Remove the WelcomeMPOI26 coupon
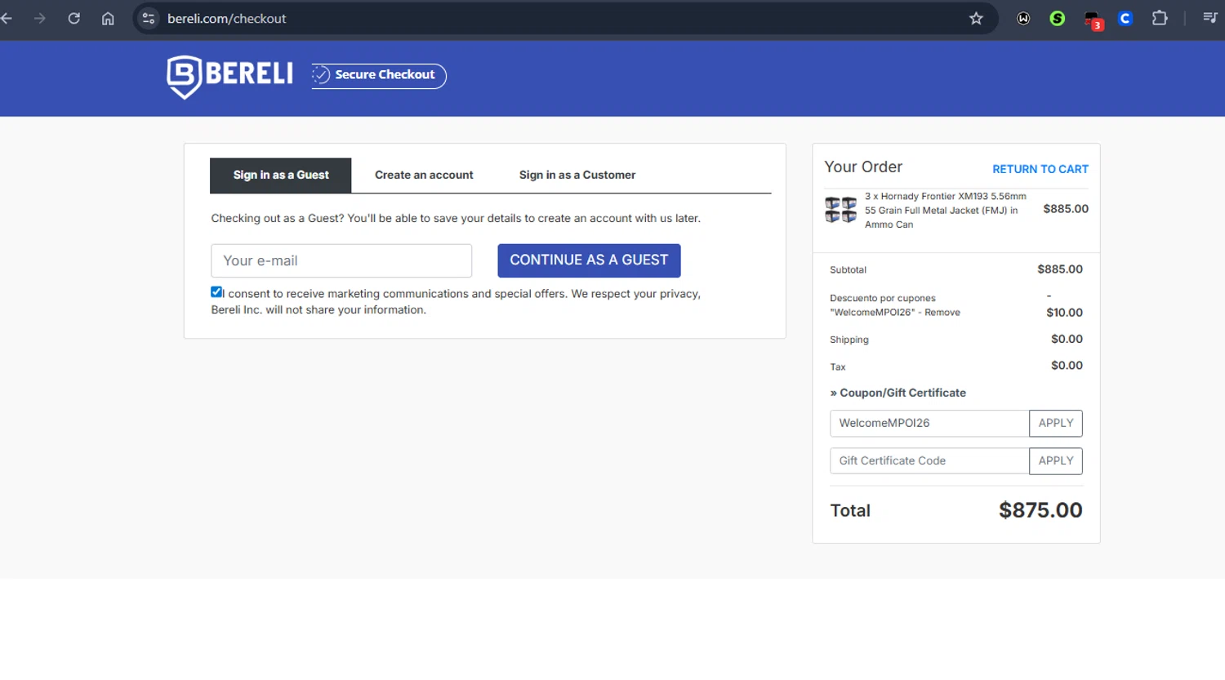The image size is (1225, 680). click(x=942, y=313)
